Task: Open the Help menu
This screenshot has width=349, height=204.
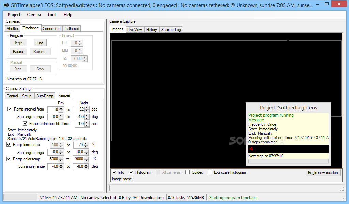Action: [x=68, y=15]
